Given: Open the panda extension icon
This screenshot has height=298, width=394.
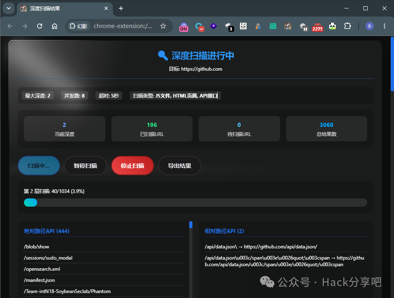Looking at the screenshot, I should click(332, 26).
